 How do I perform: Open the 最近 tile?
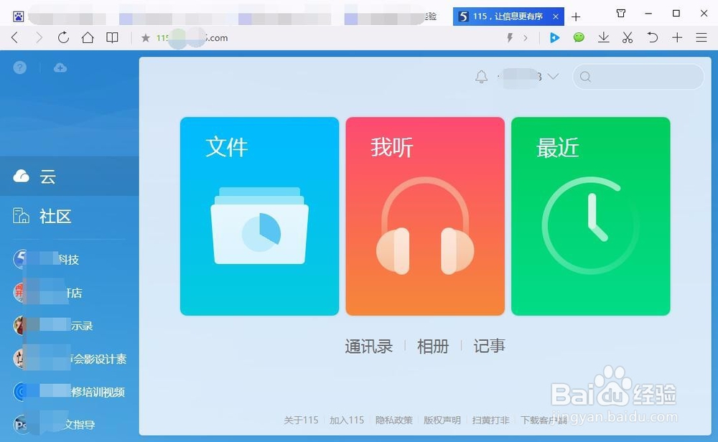coord(591,216)
